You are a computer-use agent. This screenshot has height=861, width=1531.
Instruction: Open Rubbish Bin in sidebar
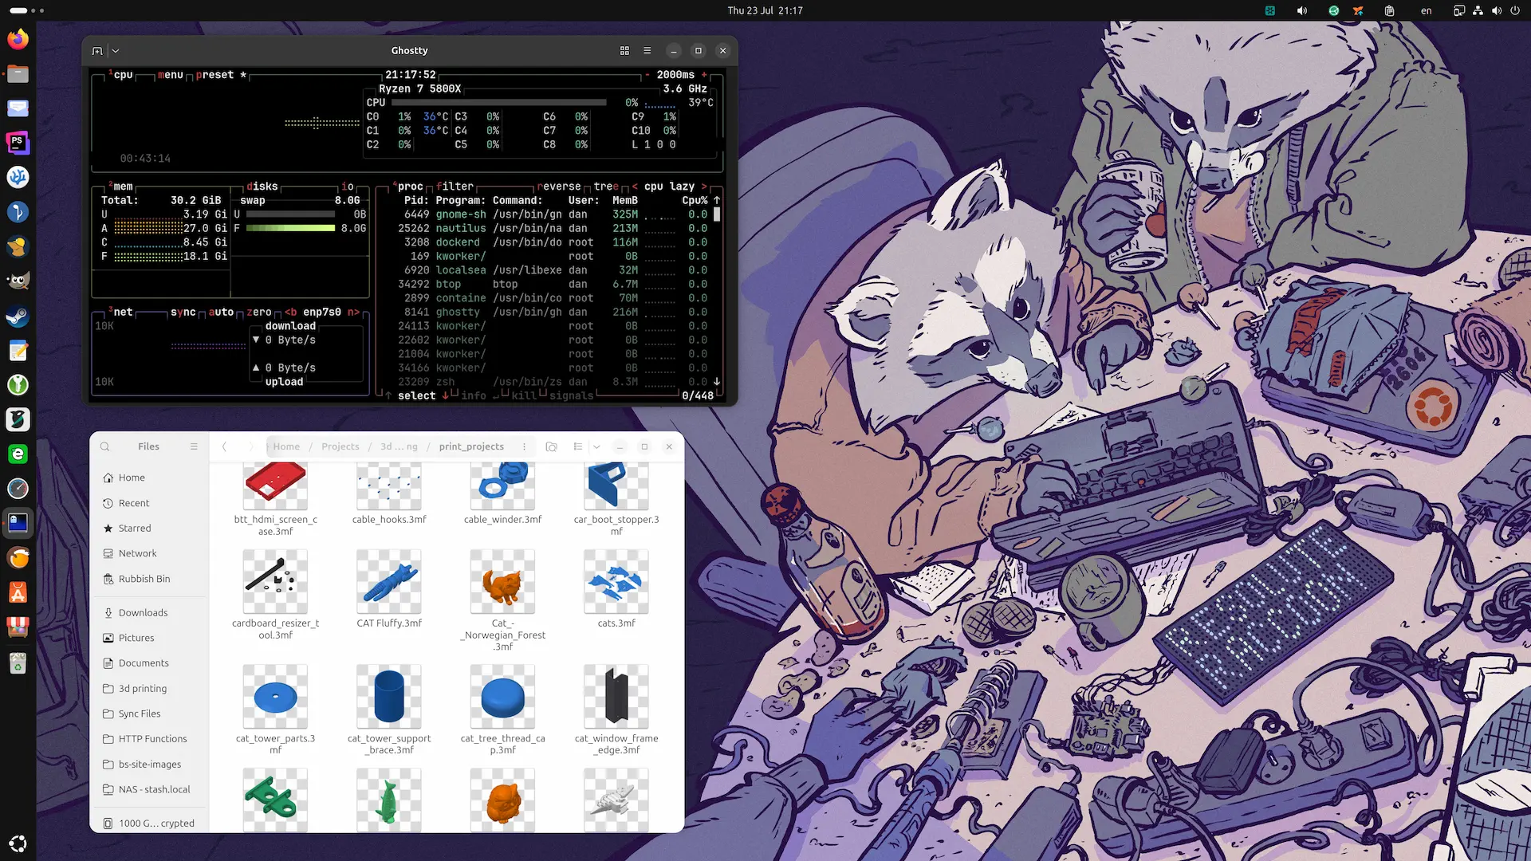coord(149,579)
